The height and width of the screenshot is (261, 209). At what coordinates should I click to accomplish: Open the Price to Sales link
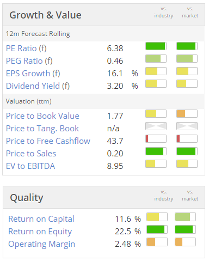pyautogui.click(x=31, y=154)
